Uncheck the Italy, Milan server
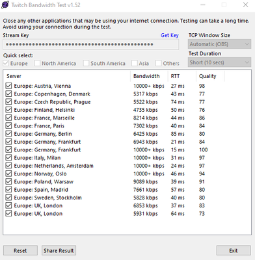 point(8,158)
